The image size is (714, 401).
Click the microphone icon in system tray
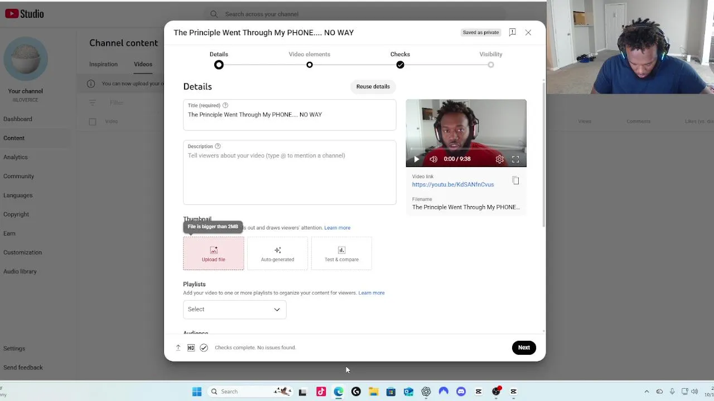[672, 392]
